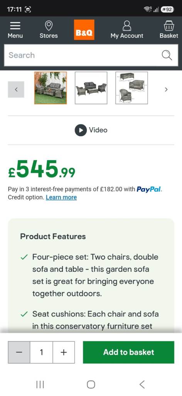Click the quantity value field
The image size is (182, 396).
pyautogui.click(x=41, y=352)
